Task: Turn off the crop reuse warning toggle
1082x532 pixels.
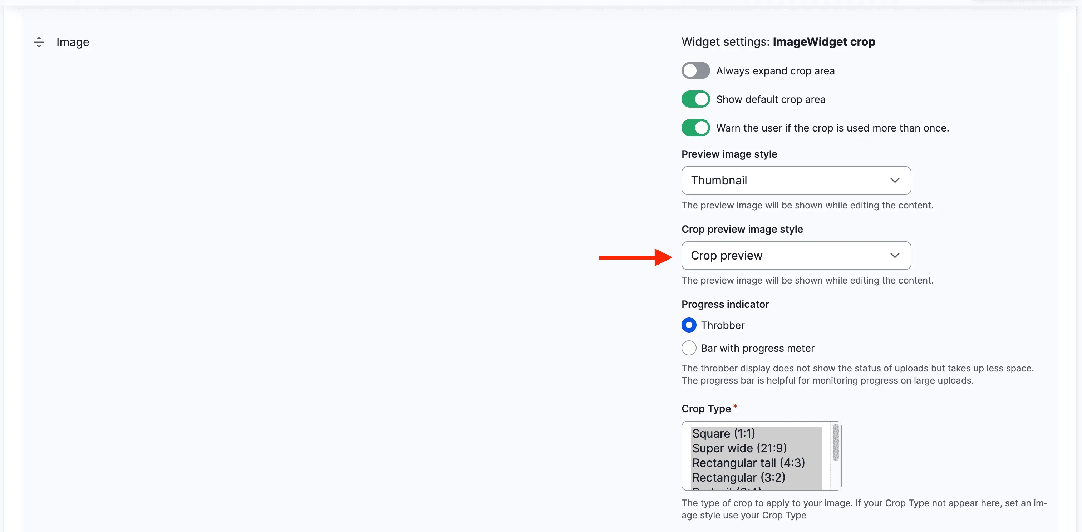Action: tap(695, 127)
